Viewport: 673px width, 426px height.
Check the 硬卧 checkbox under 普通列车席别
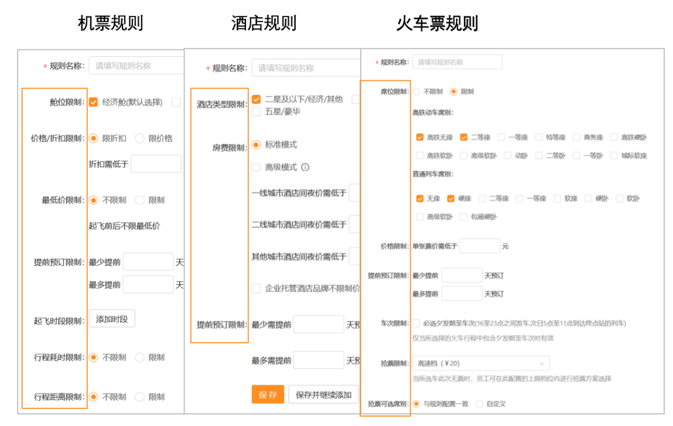[589, 199]
